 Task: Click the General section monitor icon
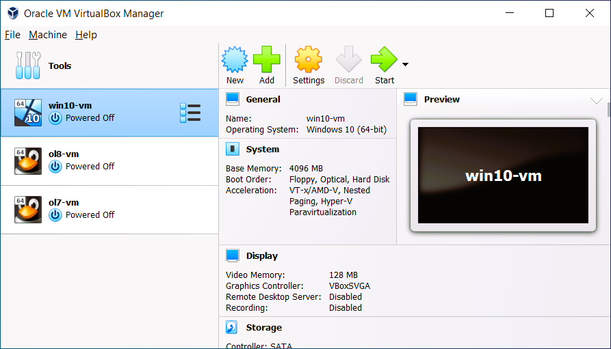tap(233, 99)
